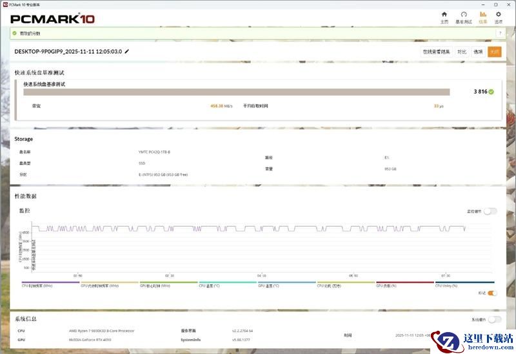Click the pencil icon to rename the result
Viewport: 516px width, 354px height.
[x=127, y=52]
